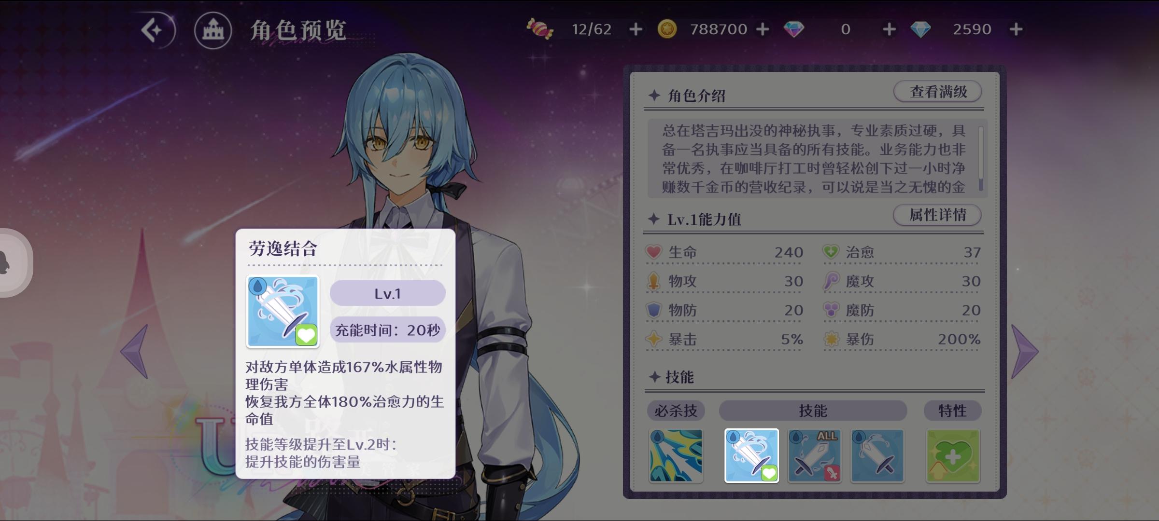Add blue diamonds via the rightmost plus
Image resolution: width=1159 pixels, height=521 pixels.
[1016, 29]
